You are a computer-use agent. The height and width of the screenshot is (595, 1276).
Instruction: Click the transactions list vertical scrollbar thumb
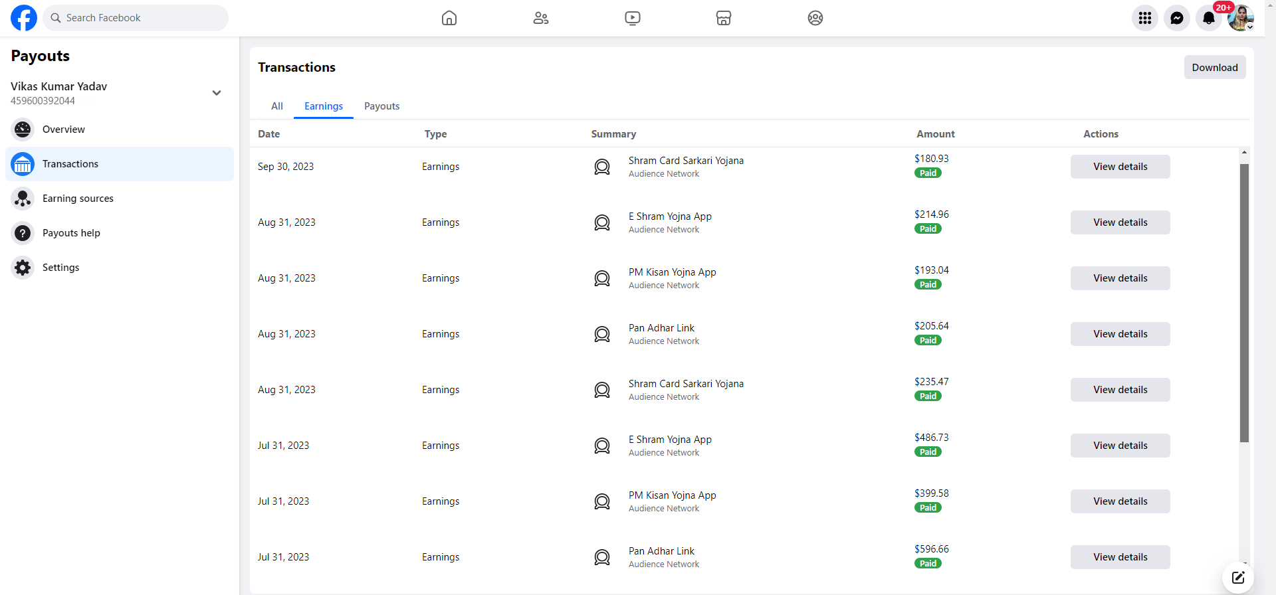click(1244, 303)
